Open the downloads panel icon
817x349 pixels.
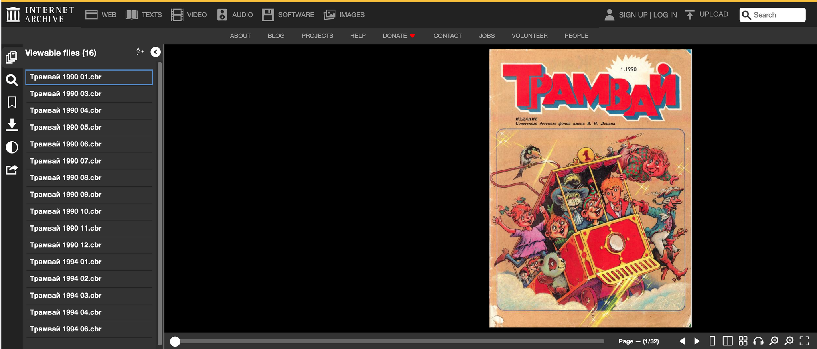pyautogui.click(x=12, y=125)
